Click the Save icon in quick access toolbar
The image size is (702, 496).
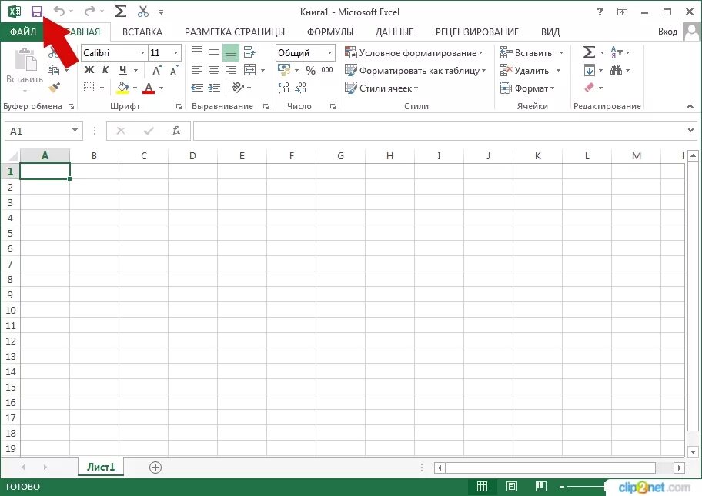coord(37,12)
